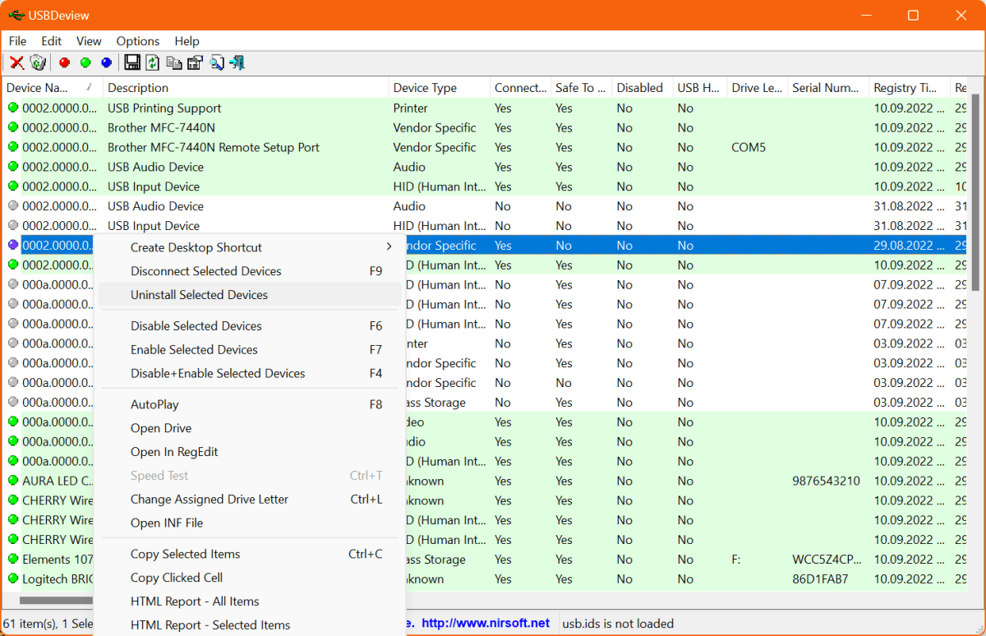
Task: Select Copy Selected Items menu entry
Action: (250, 554)
